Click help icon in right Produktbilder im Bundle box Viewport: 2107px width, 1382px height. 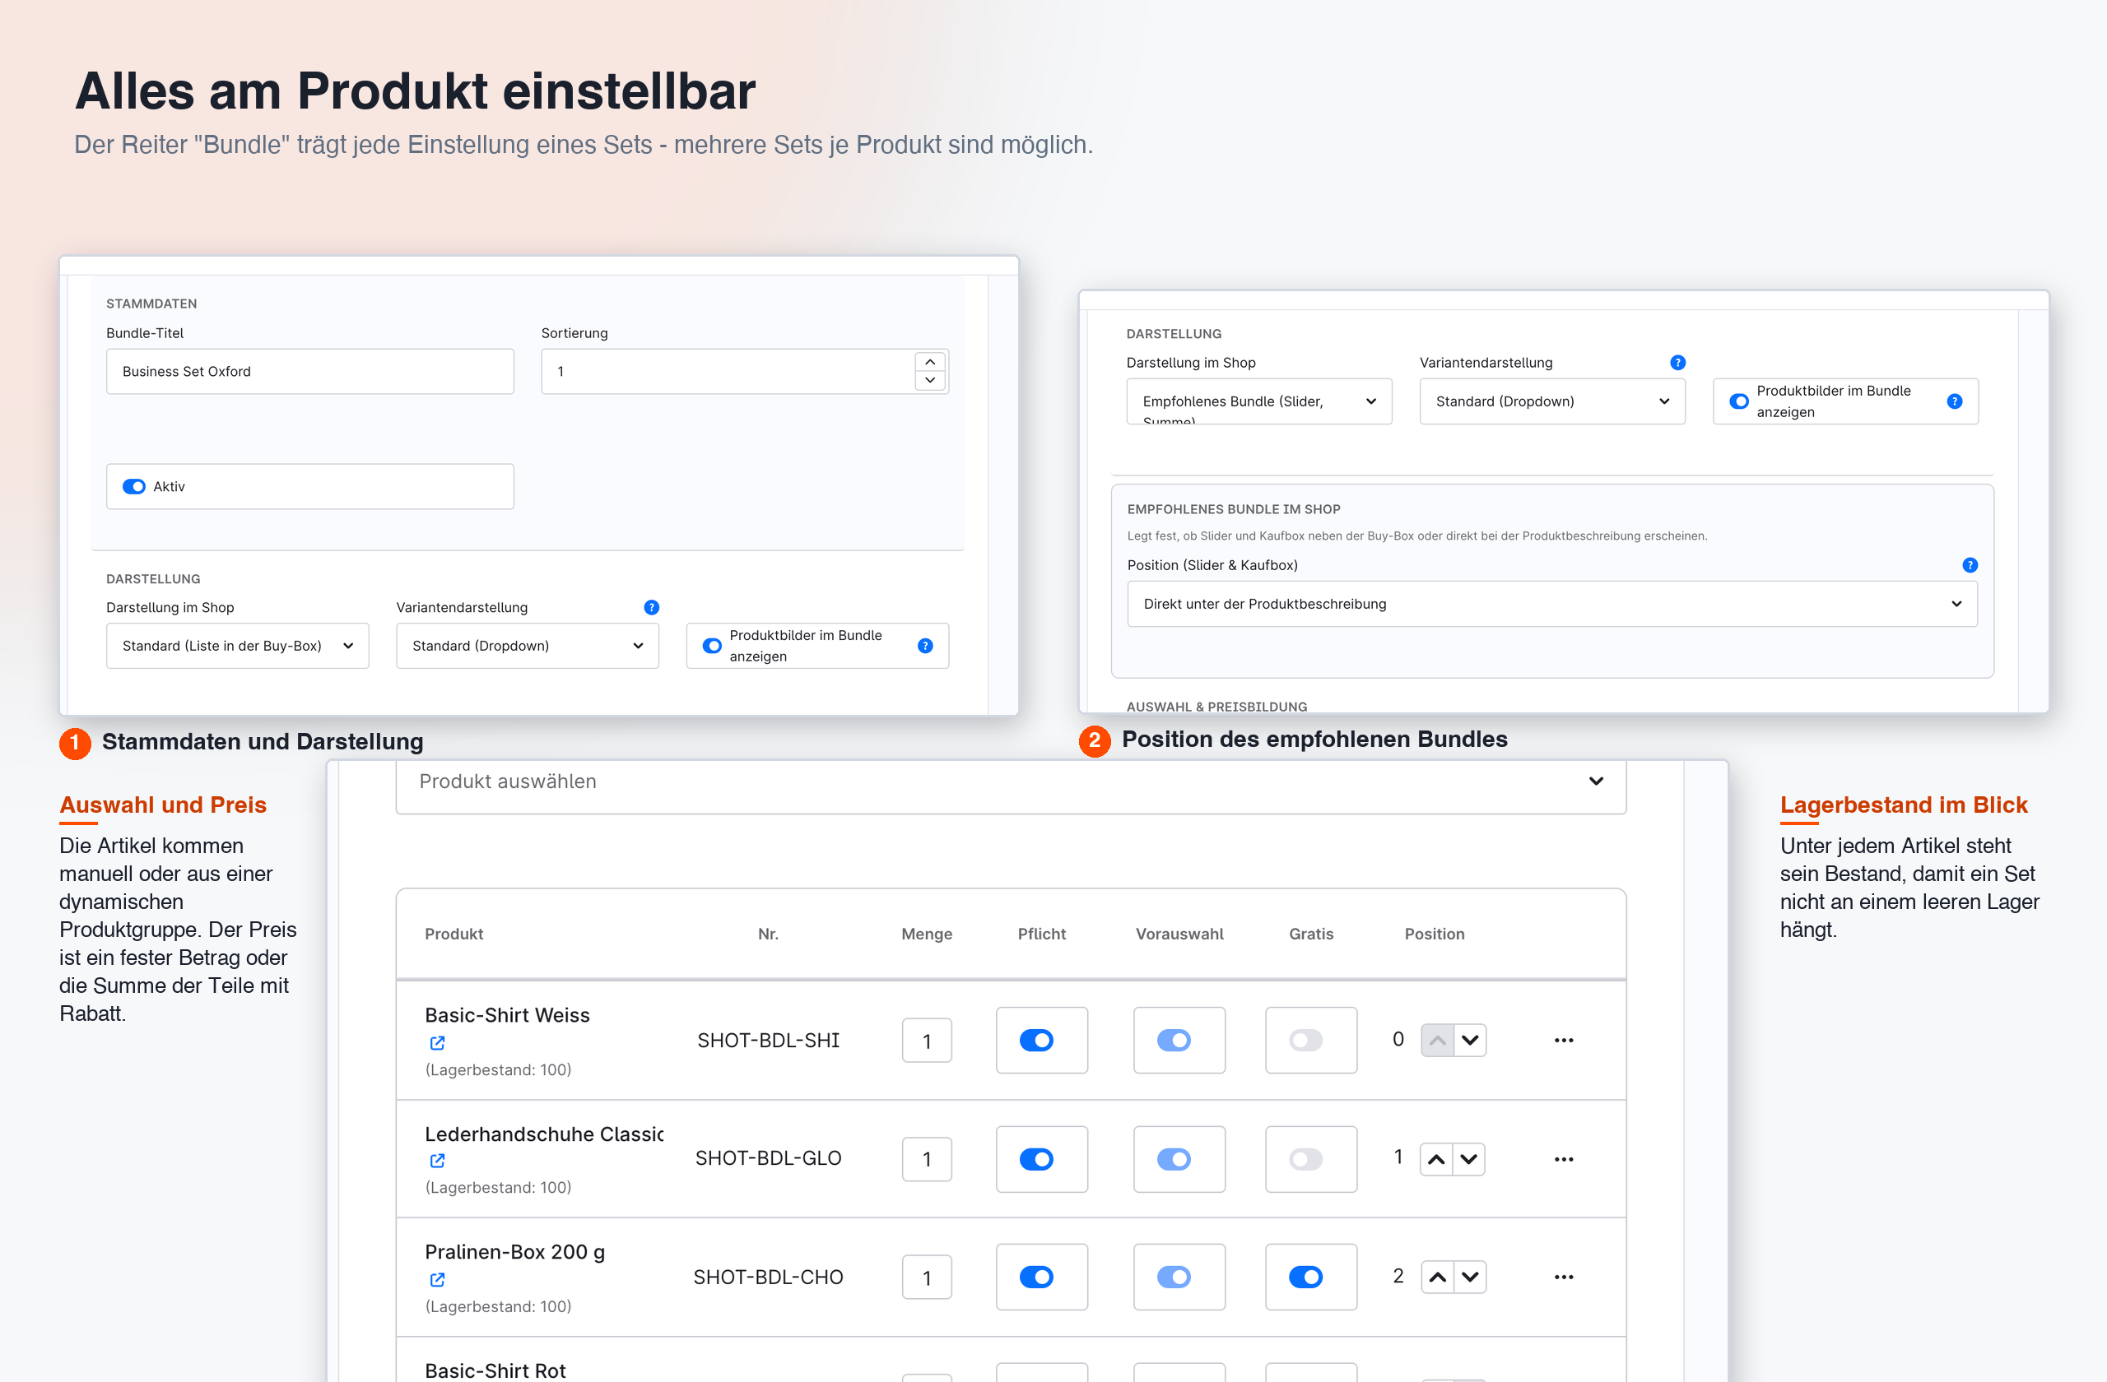1955,401
